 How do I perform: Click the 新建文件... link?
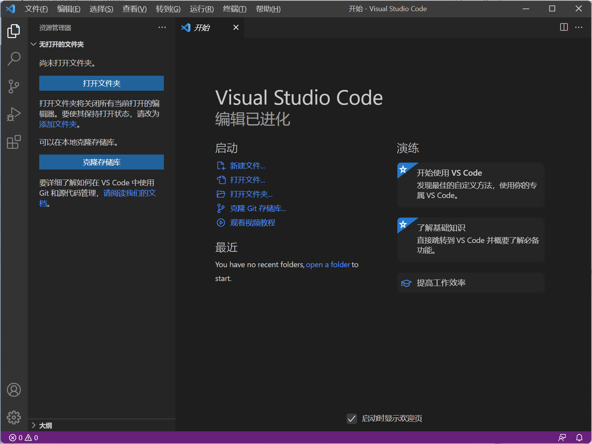(x=247, y=166)
